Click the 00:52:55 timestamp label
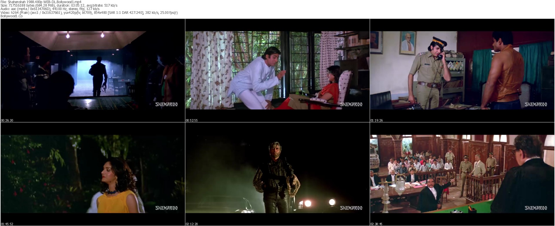The width and height of the screenshot is (555, 226). coord(192,120)
